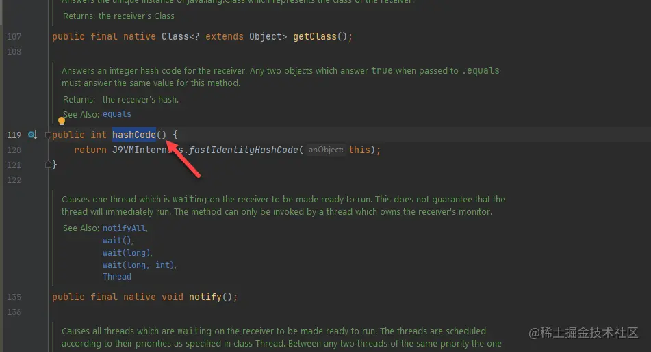Image resolution: width=651 pixels, height=352 pixels.
Task: Click the anObject parameter hint
Action: point(326,150)
